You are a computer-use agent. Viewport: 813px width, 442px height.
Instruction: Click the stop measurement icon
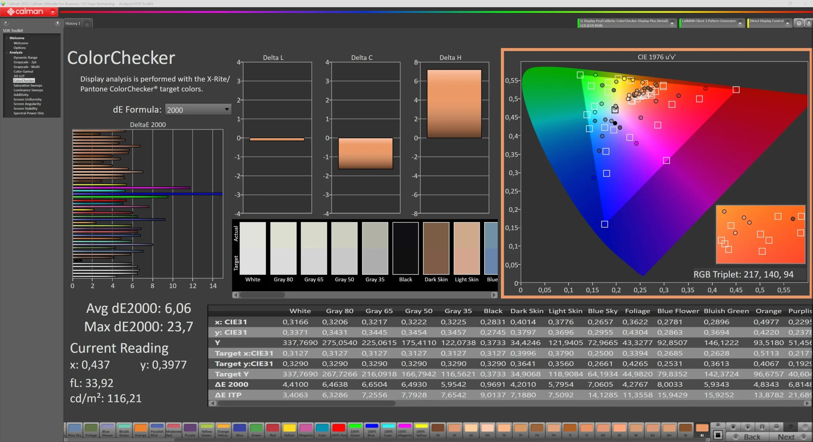click(733, 427)
